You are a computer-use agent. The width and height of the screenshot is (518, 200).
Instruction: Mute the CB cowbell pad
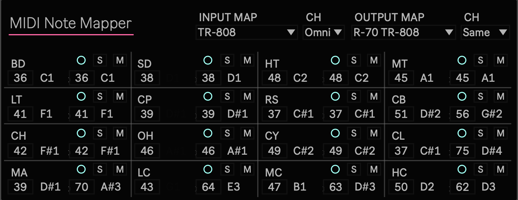tap(501, 96)
